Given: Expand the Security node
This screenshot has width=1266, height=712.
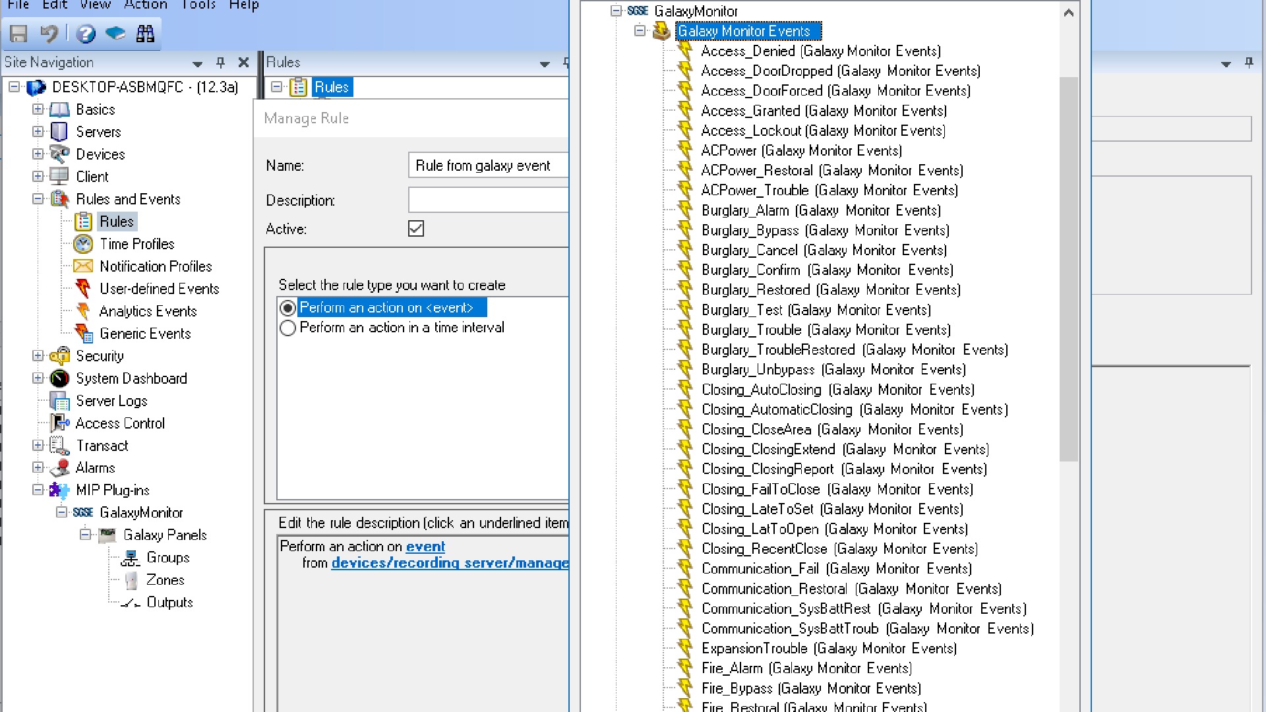Looking at the screenshot, I should tap(38, 356).
